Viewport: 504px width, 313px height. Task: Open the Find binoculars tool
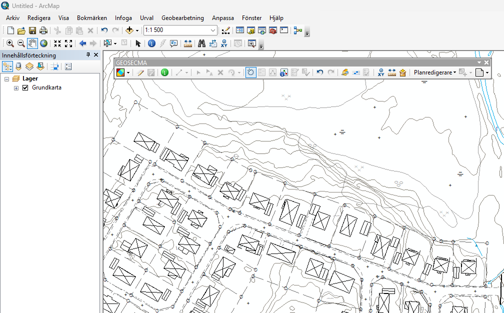[x=202, y=43]
